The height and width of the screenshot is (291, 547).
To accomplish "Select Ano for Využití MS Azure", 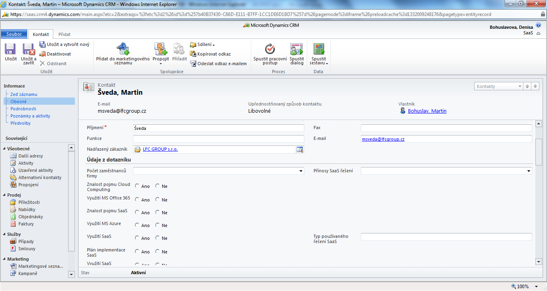I will pos(137,225).
